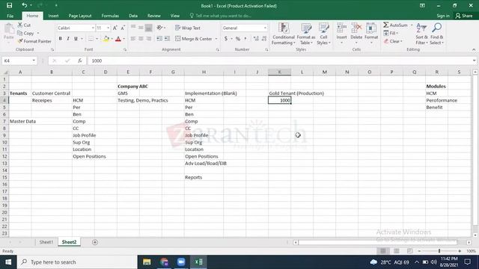Viewport: 479px width, 269px height.
Task: Open the File menu
Action: [x=10, y=16]
